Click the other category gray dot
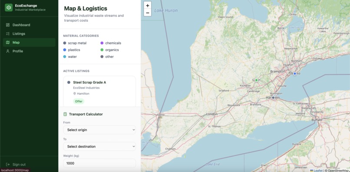 click(x=102, y=57)
